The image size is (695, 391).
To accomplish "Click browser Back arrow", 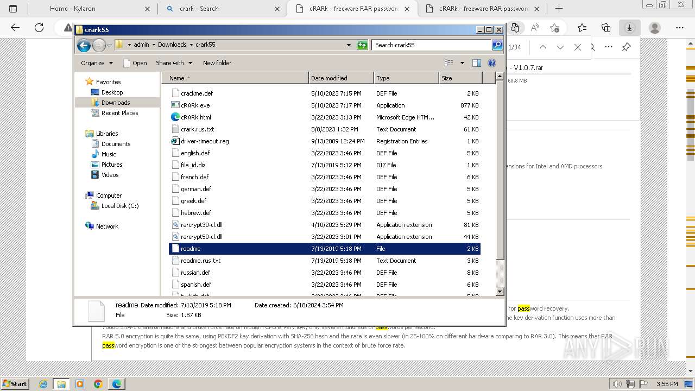I will point(15,28).
